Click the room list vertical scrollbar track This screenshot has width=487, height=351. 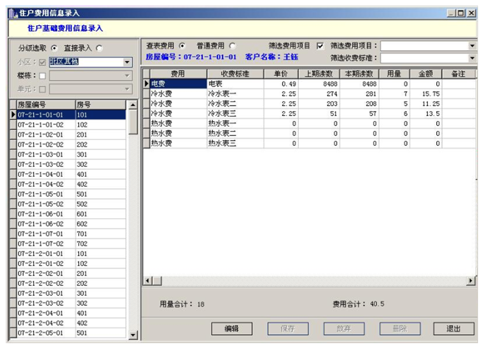(133, 223)
